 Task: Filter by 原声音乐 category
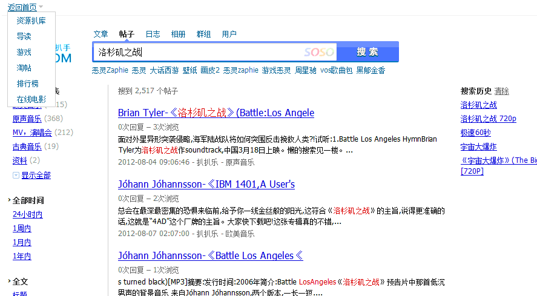(27, 119)
